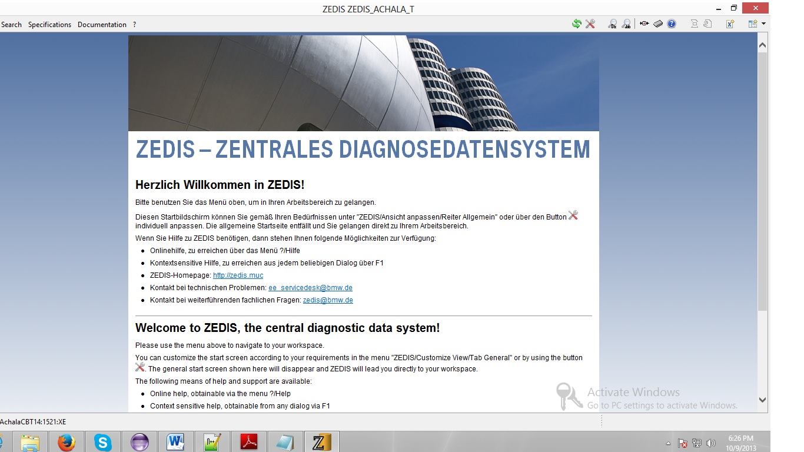Image resolution: width=804 pixels, height=452 pixels.
Task: Open the ? help menu
Action: pos(134,25)
